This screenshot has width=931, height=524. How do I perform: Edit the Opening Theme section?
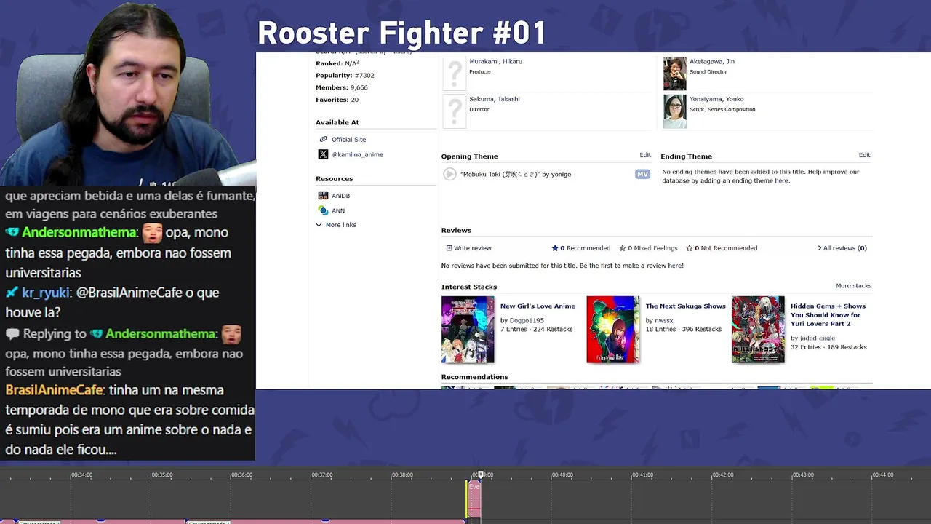click(645, 155)
